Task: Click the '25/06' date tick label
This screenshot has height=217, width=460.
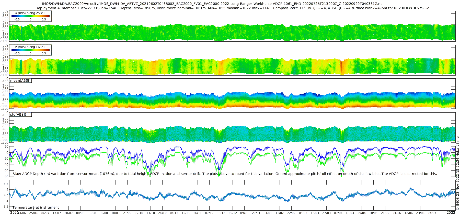Action: [x=33, y=213]
